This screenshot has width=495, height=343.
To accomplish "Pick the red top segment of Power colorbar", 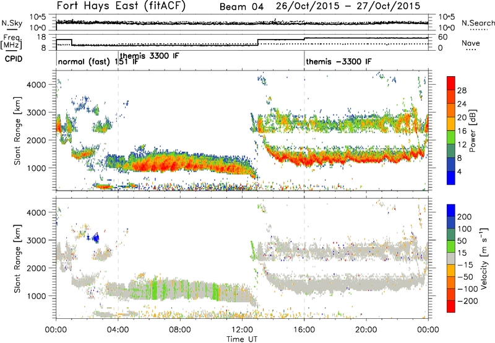I will tap(451, 84).
